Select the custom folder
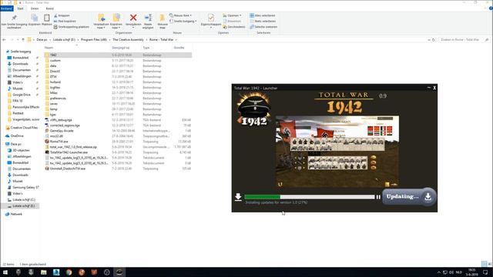The width and height of the screenshot is (493, 277). click(x=55, y=60)
